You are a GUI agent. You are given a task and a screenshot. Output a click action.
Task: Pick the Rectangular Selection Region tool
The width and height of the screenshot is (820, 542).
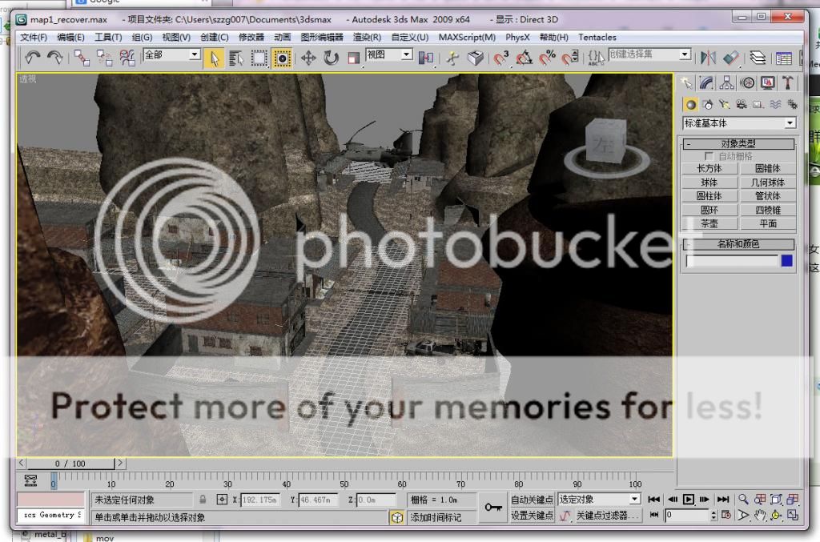tap(259, 58)
